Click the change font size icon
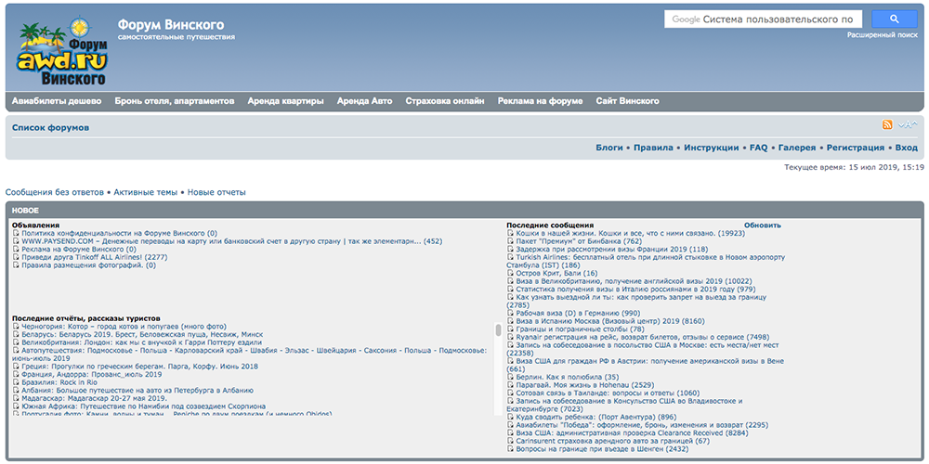This screenshot has height=464, width=929. click(x=908, y=125)
